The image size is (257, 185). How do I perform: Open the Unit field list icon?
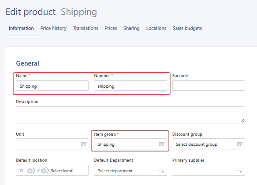pyautogui.click(x=83, y=144)
